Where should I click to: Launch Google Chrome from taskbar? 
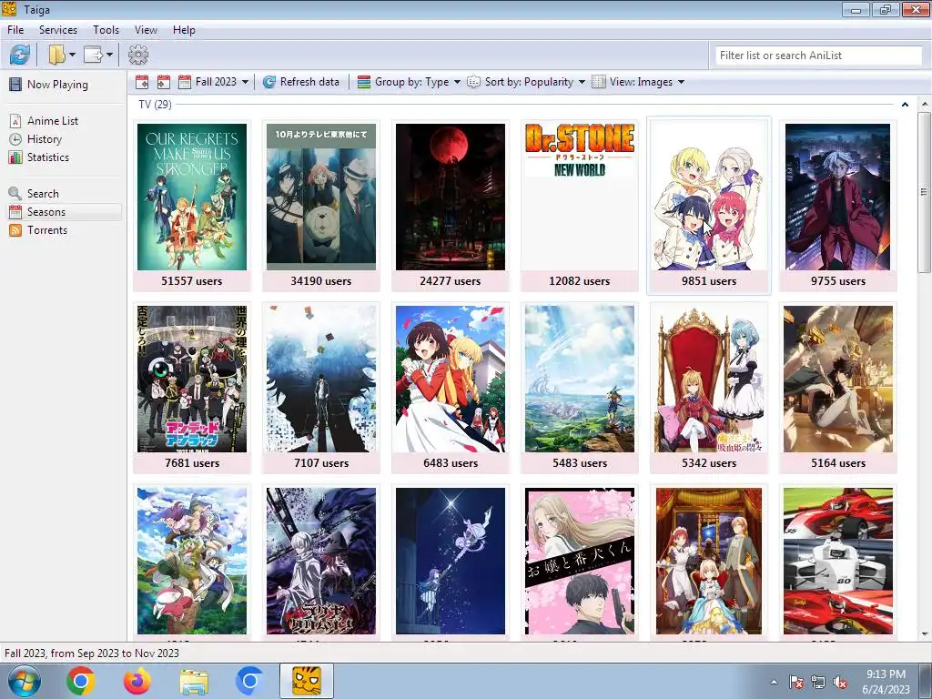point(81,681)
